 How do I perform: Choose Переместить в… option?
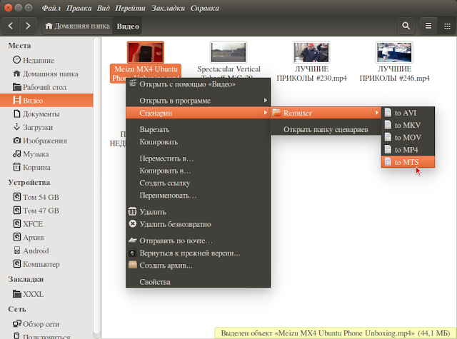pyautogui.click(x=199, y=158)
